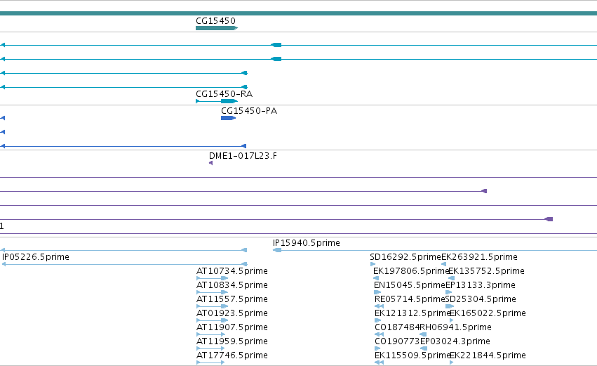Screen dimensions: 597x366
Task: Click the IP05226.5prime feature label
Action: click(x=36, y=257)
